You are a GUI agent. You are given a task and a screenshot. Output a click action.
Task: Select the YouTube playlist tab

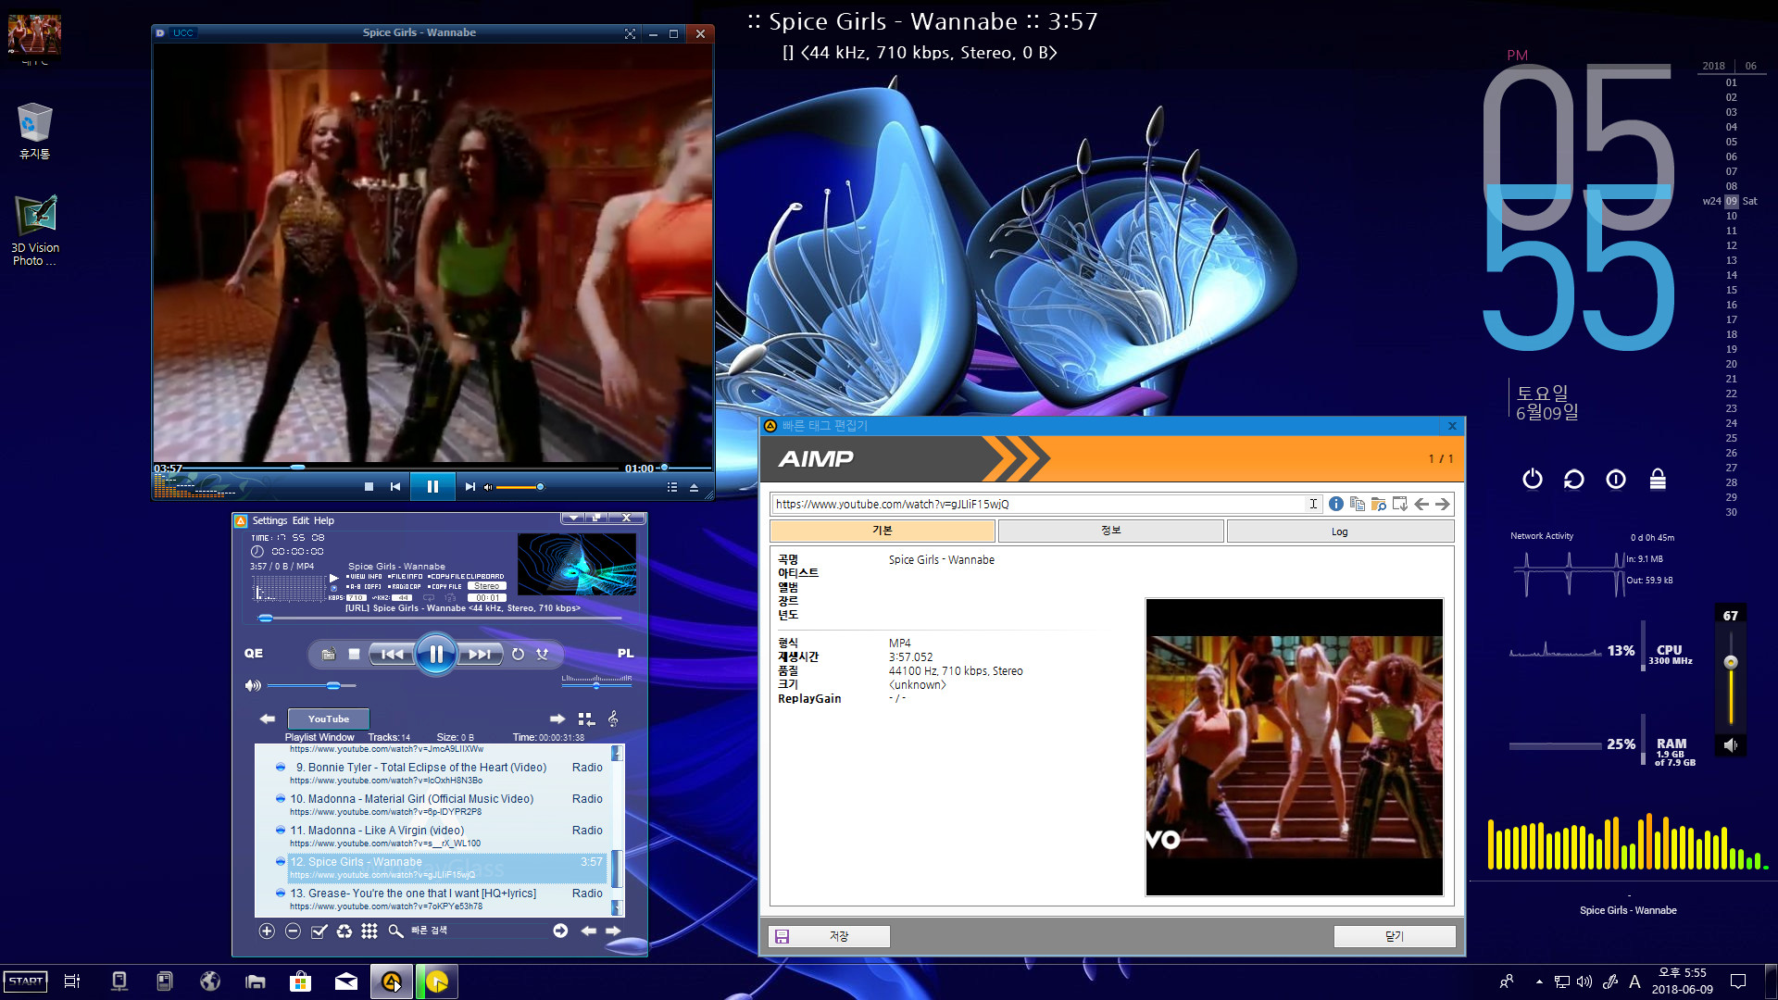(329, 719)
